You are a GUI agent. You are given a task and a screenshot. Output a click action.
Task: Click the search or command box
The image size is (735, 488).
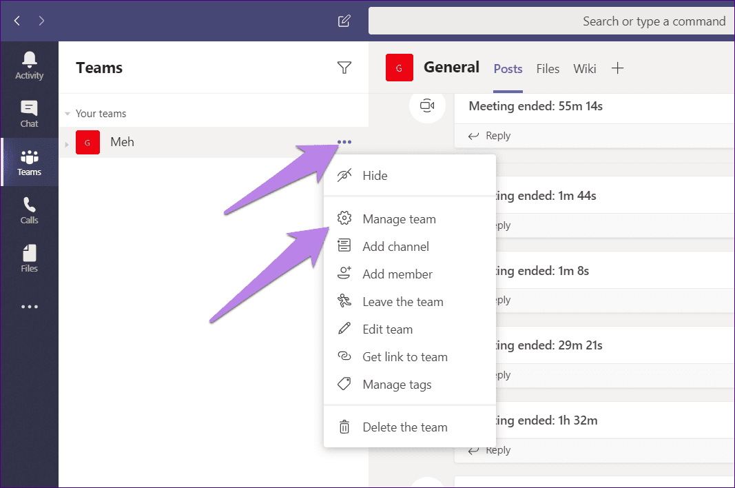pyautogui.click(x=551, y=21)
